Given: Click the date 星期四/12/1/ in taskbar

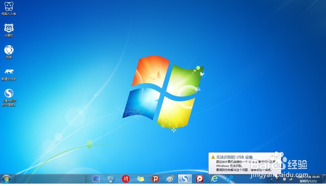Looking at the screenshot, I should [x=308, y=181].
